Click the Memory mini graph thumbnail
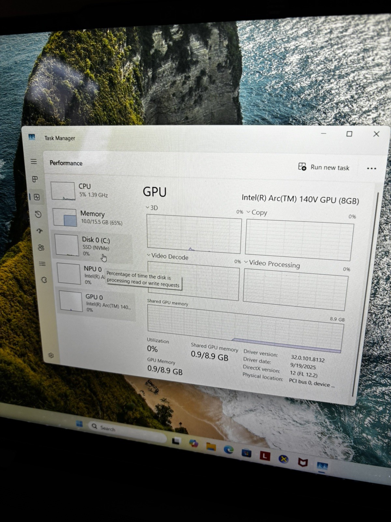The width and height of the screenshot is (391, 522). (65, 218)
